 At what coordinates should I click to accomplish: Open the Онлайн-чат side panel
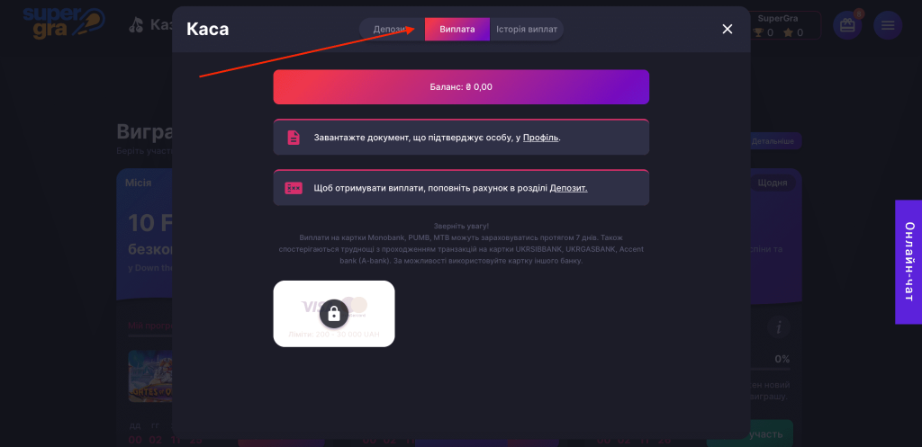[908, 261]
